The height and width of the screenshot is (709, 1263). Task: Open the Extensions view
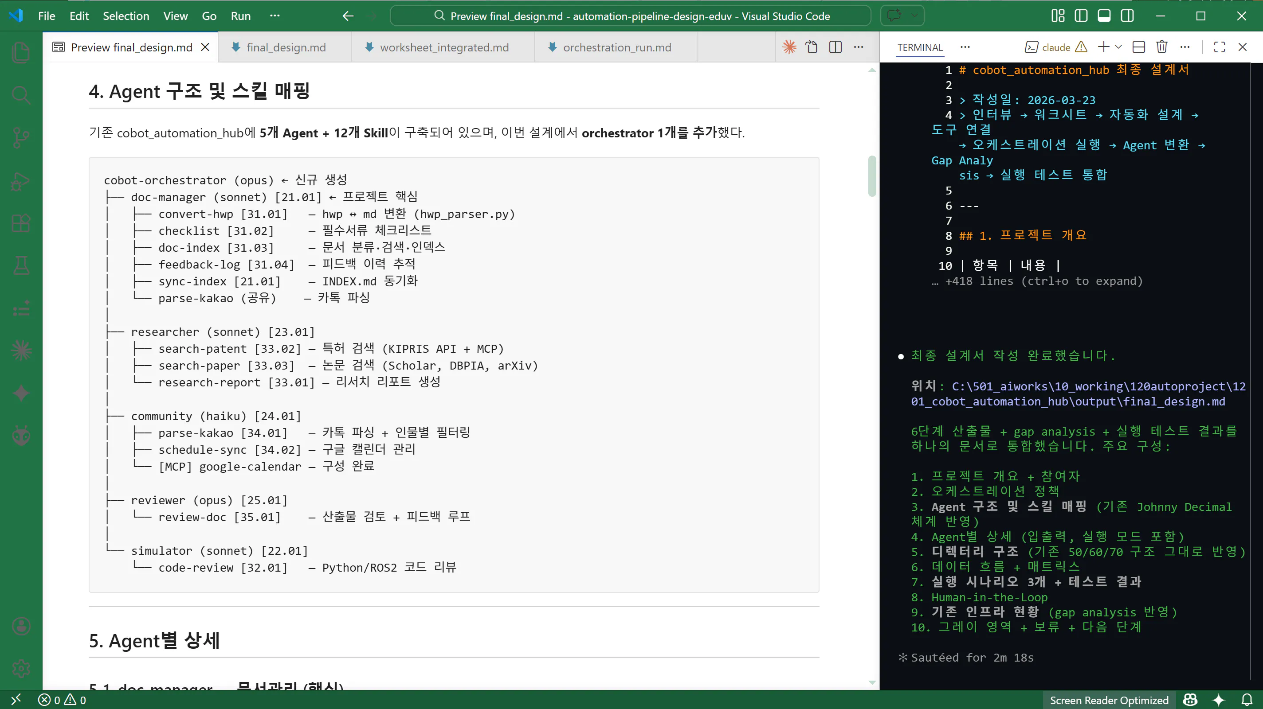pyautogui.click(x=21, y=223)
